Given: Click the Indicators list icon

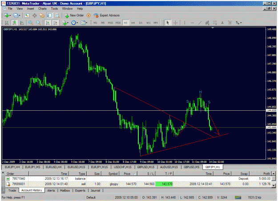Looking at the screenshot, I should [64, 23].
